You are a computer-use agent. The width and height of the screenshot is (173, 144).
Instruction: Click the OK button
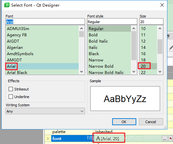(124, 122)
